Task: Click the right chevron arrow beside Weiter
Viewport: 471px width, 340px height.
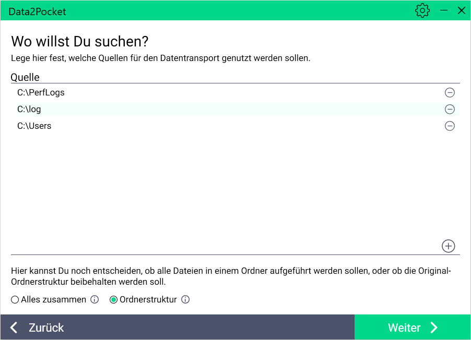Action: point(434,327)
